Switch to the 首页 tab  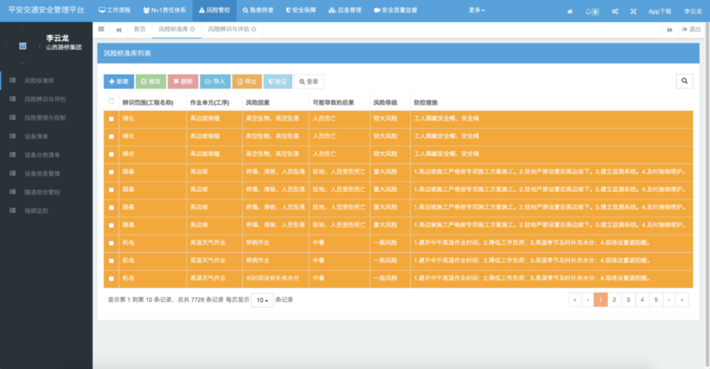click(140, 29)
